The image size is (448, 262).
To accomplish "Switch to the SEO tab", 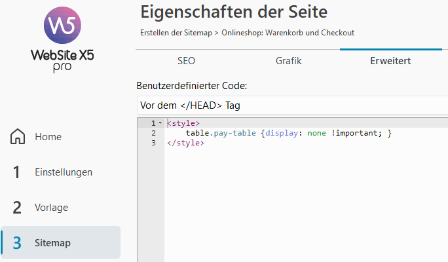I will point(186,61).
